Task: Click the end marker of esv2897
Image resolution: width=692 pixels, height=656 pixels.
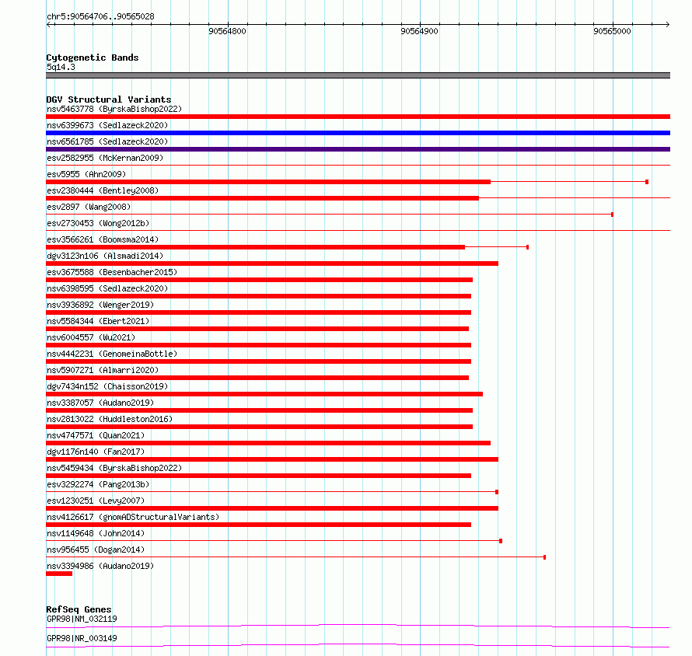Action: 612,215
